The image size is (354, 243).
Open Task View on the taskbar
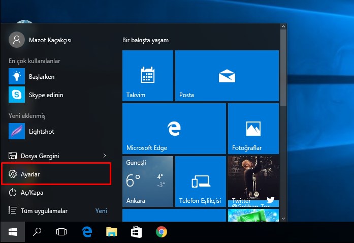61,232
